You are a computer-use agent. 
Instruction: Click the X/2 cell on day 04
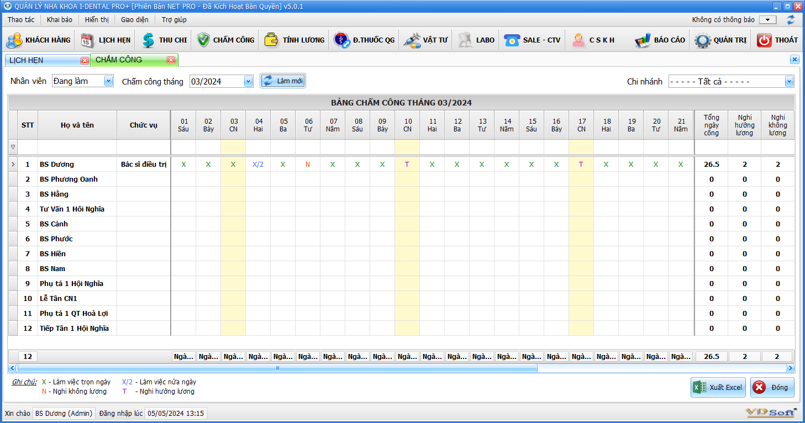pyautogui.click(x=258, y=165)
